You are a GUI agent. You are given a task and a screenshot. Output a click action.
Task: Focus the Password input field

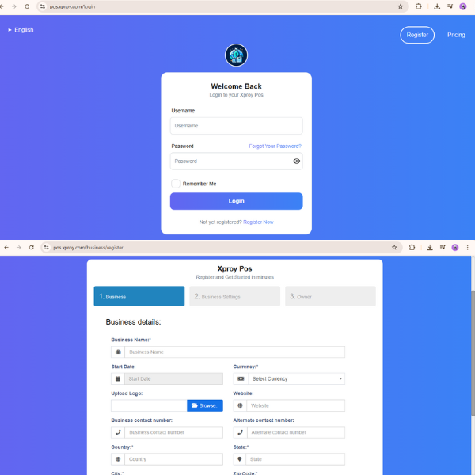[x=236, y=161]
